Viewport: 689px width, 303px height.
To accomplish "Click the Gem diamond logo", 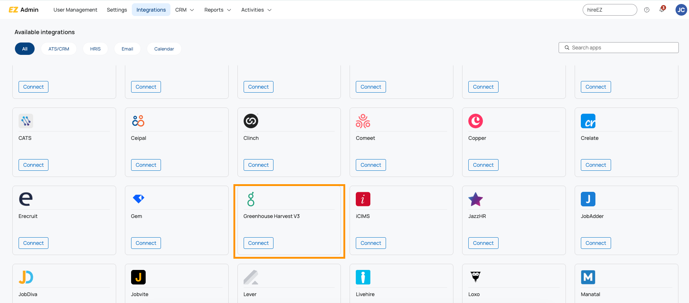I will 138,199.
